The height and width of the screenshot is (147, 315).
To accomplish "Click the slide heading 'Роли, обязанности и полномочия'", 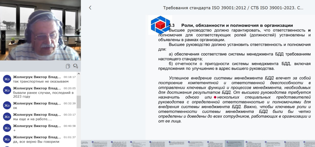I will coord(237,25).
